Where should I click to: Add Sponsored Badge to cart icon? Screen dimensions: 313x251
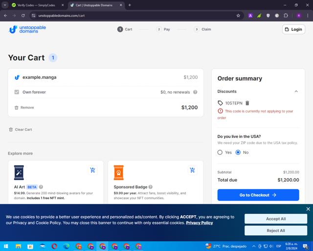pyautogui.click(x=192, y=170)
